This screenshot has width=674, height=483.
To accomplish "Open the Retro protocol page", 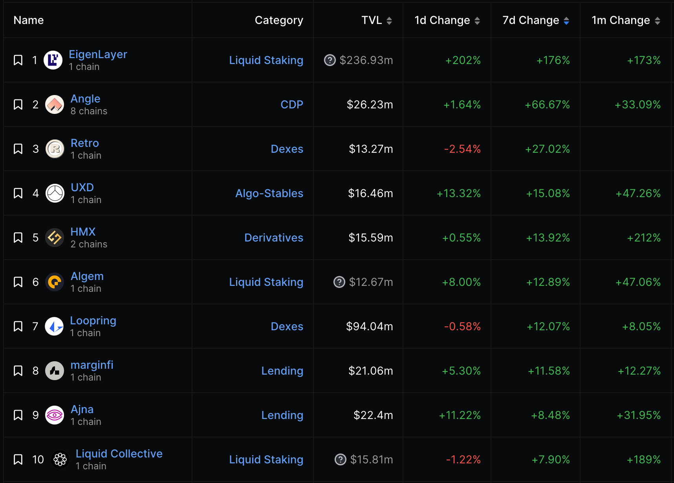I will click(85, 143).
